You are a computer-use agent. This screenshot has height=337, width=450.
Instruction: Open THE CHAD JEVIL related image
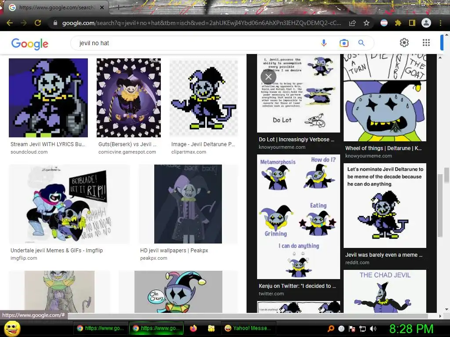(385, 291)
